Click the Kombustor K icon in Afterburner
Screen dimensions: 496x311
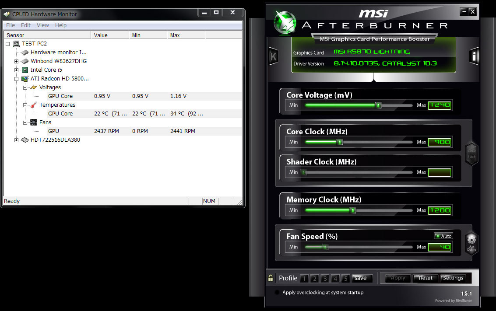[x=273, y=56]
